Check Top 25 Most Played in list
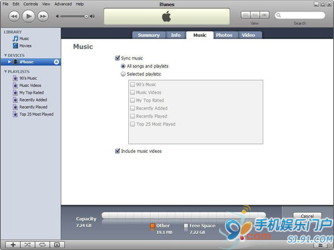 tap(132, 124)
